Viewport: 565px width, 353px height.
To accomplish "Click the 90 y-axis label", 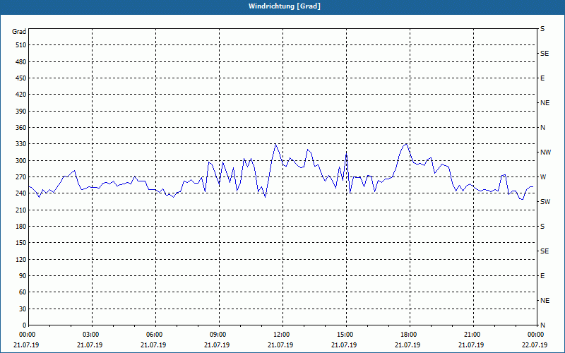I will [x=23, y=276].
